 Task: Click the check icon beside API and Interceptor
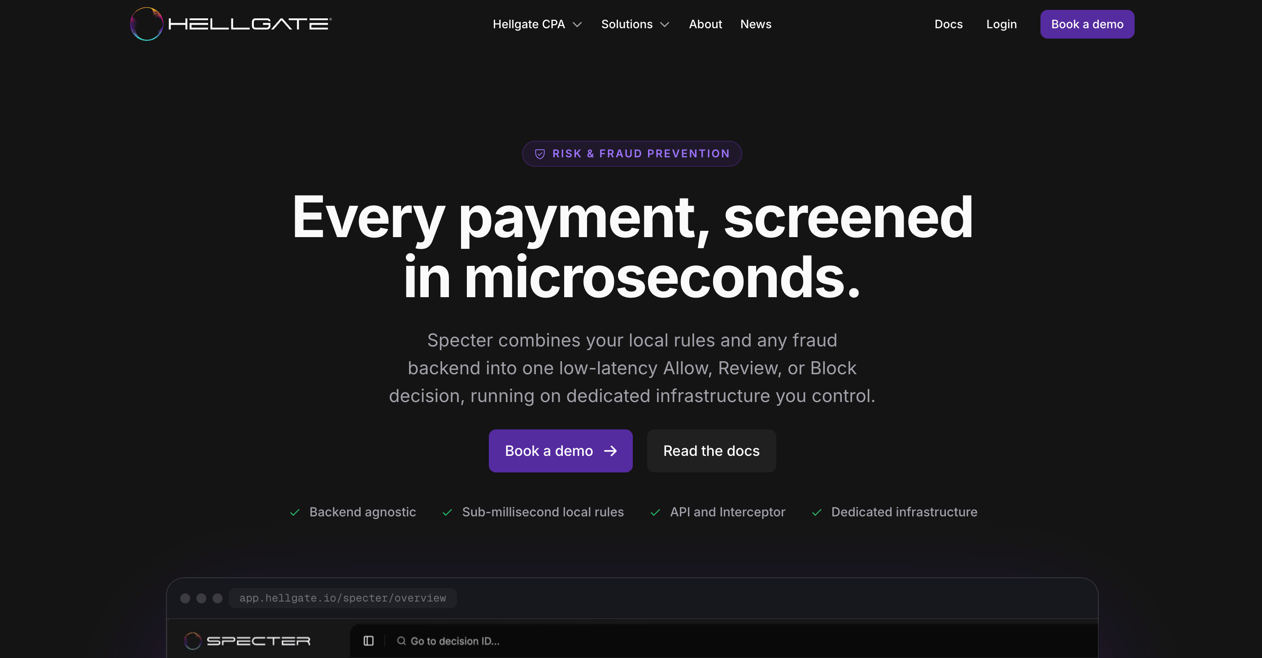[x=655, y=512]
